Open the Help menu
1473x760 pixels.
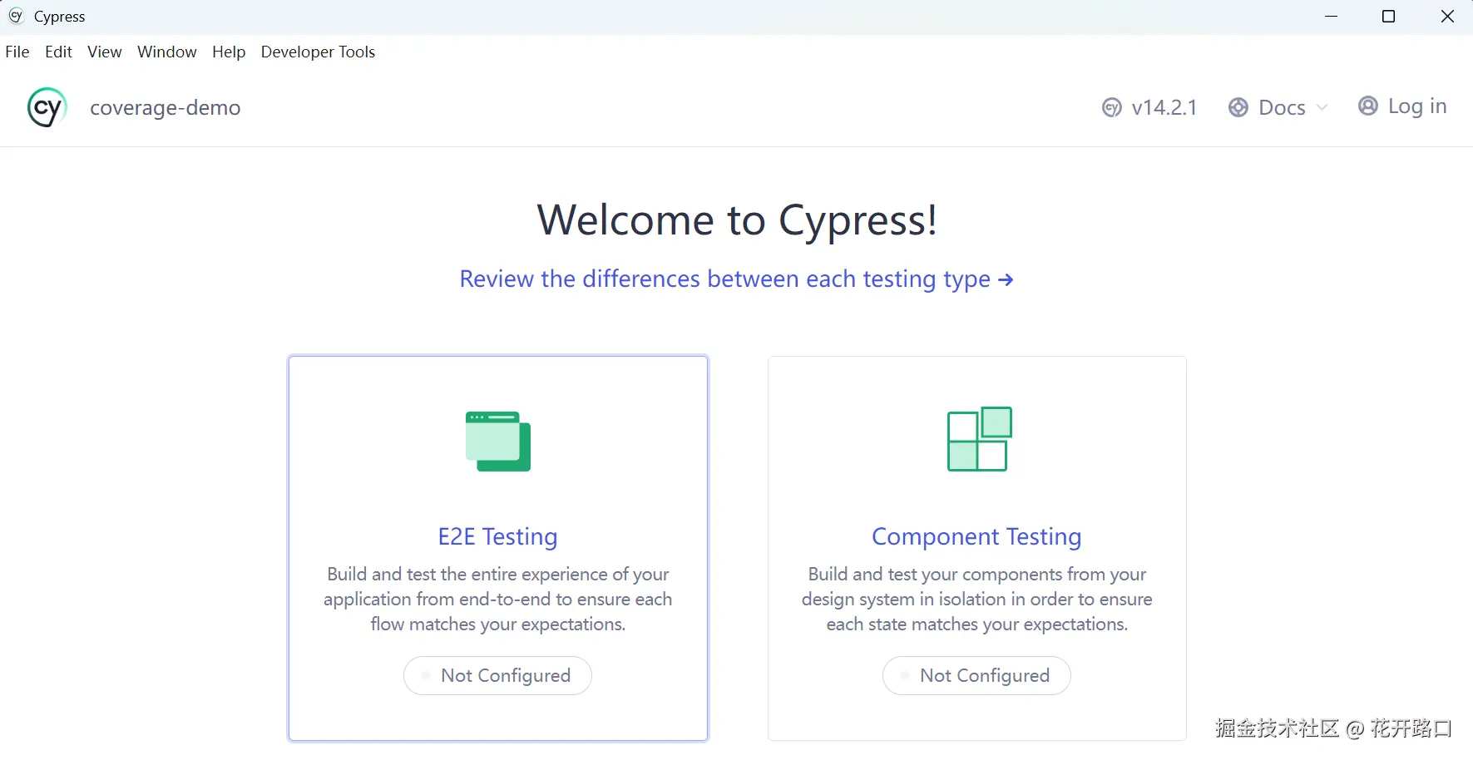coord(229,52)
